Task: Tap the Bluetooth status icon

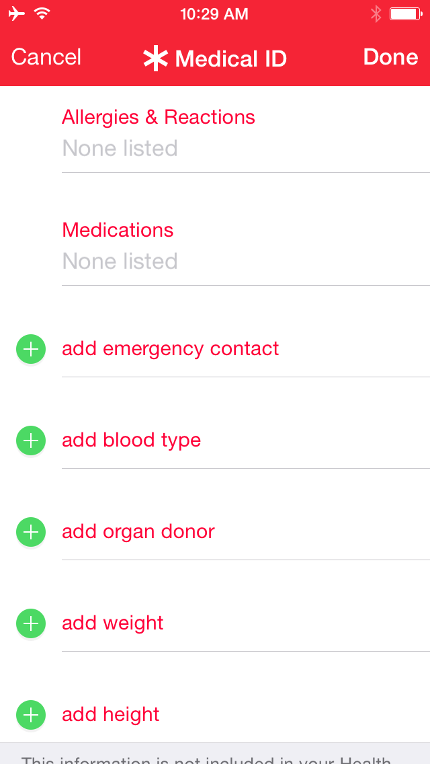Action: (376, 13)
